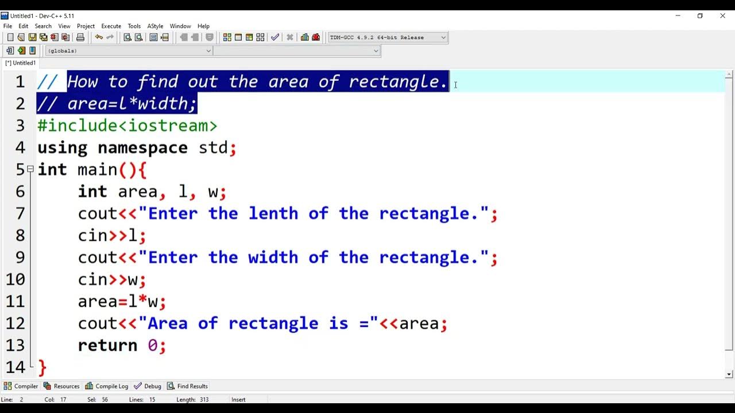735x413 pixels.
Task: Switch to the Resources bottom tab
Action: pyautogui.click(x=61, y=386)
